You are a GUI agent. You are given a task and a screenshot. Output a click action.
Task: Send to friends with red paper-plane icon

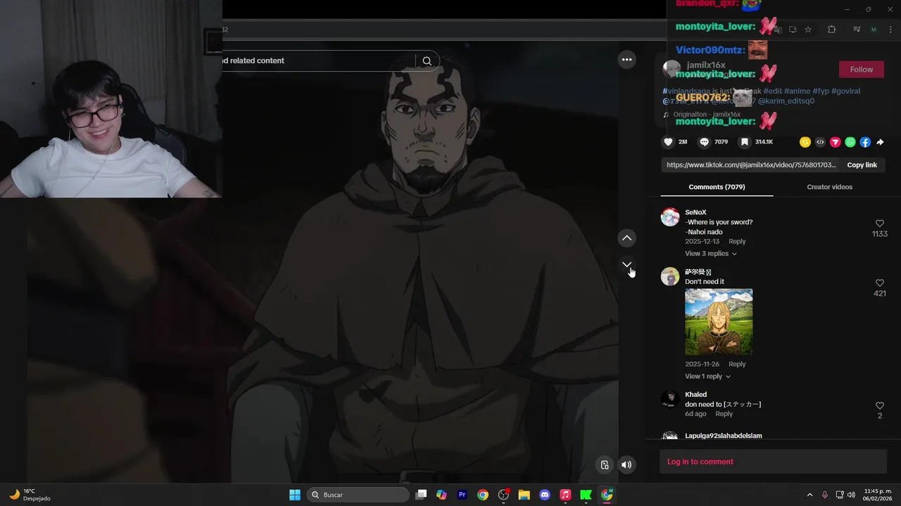tap(835, 142)
